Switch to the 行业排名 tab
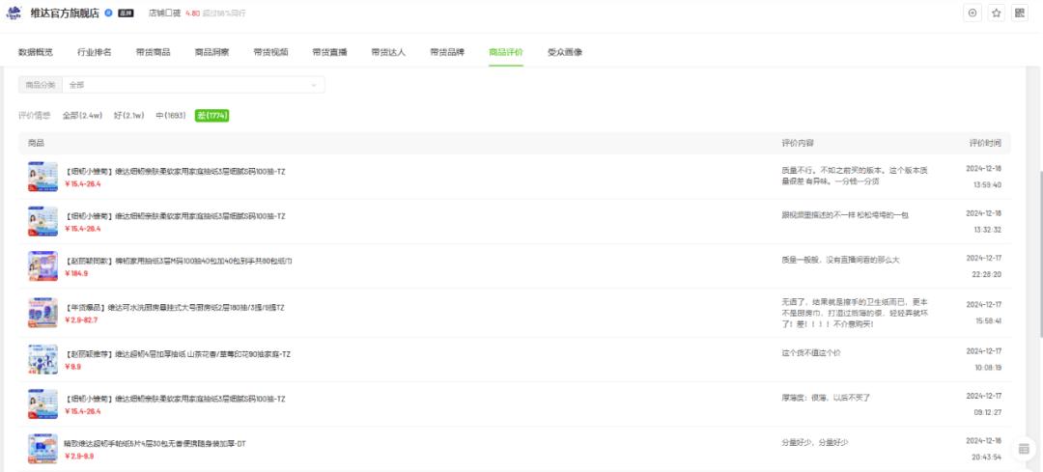This screenshot has height=472, width=1043. (95, 52)
